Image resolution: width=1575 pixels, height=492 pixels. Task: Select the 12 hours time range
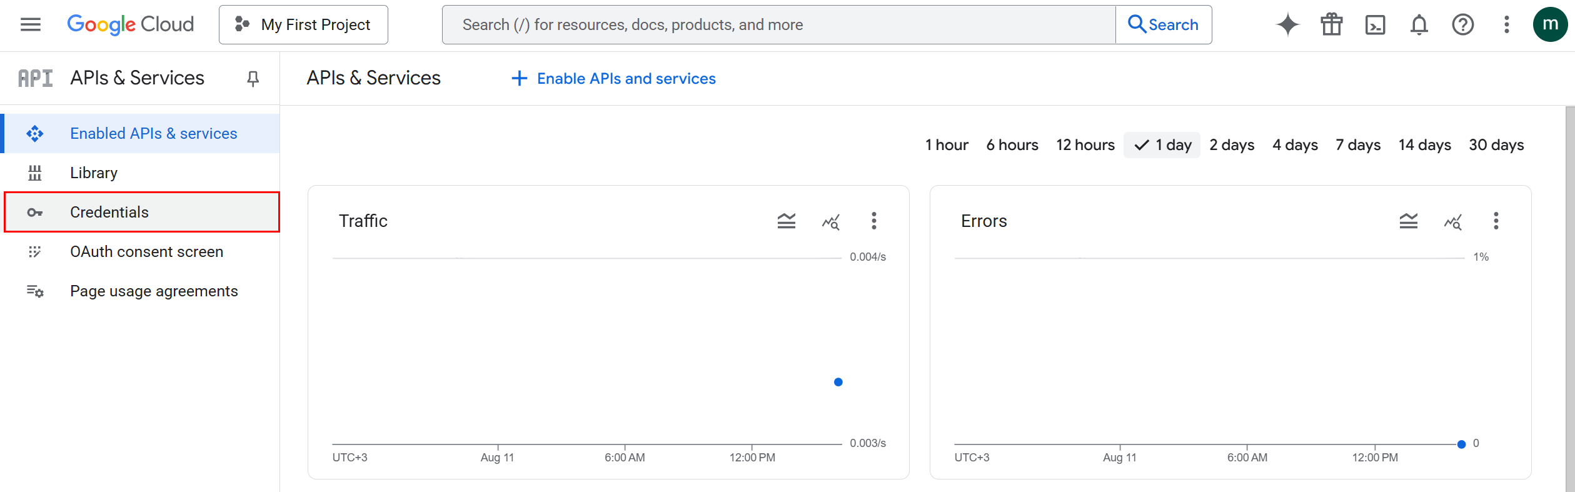point(1085,145)
